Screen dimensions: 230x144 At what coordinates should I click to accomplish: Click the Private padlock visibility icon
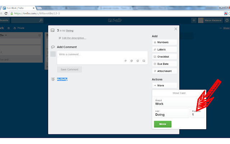click(x=15, y=28)
